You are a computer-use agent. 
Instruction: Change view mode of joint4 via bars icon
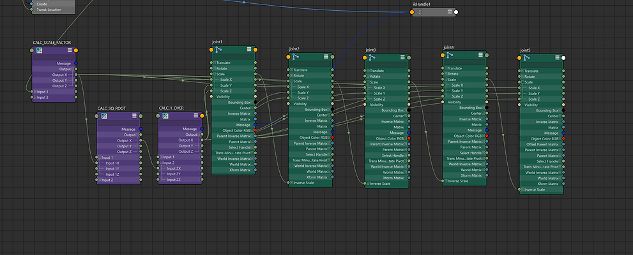(480, 55)
